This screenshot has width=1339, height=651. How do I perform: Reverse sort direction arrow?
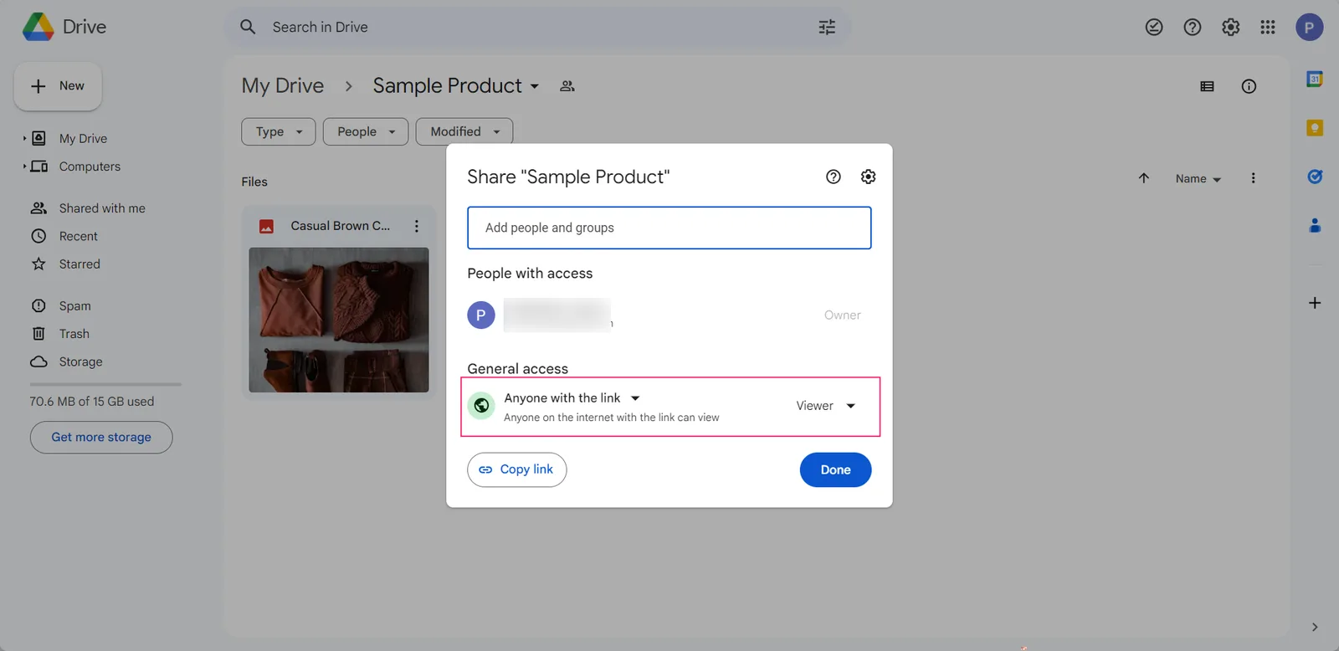pyautogui.click(x=1144, y=178)
